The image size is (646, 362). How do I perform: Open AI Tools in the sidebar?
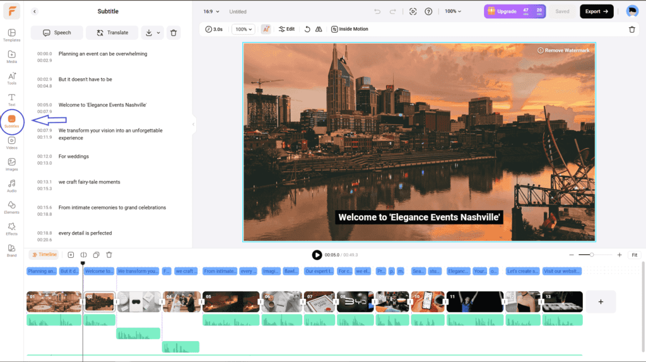(11, 78)
